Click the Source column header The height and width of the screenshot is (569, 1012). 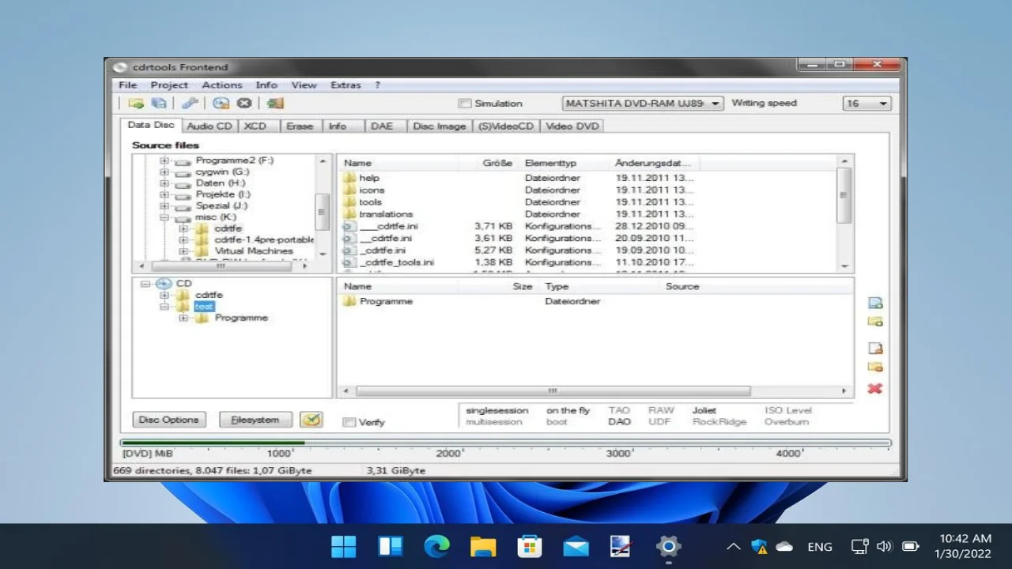click(682, 286)
